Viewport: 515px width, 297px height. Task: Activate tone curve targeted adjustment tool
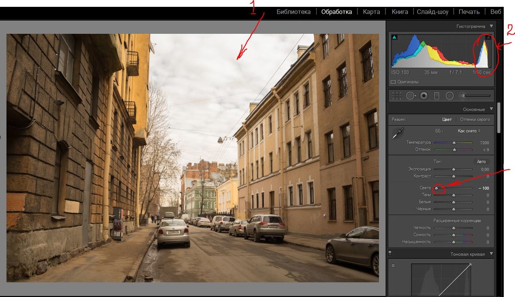(393, 266)
